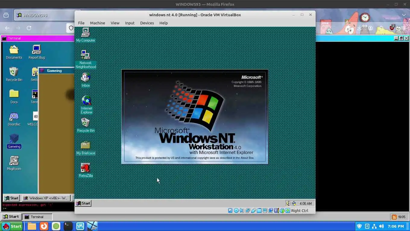Launch RetroZilla browser icon
Image resolution: width=410 pixels, height=231 pixels.
coord(86,170)
